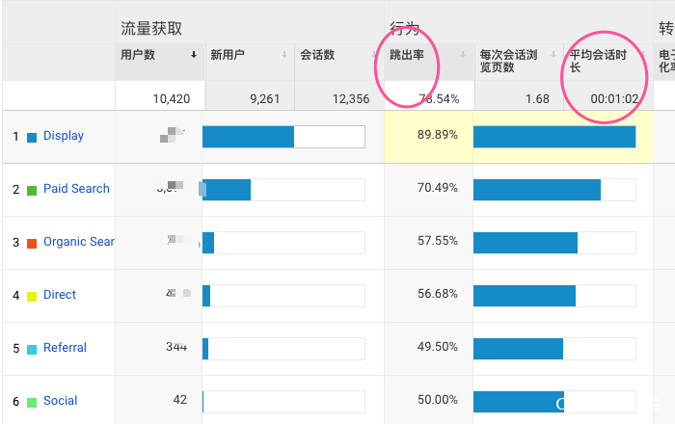675x424 pixels.
Task: Sort by 每次会话浏览页数 column header
Action: point(503,61)
